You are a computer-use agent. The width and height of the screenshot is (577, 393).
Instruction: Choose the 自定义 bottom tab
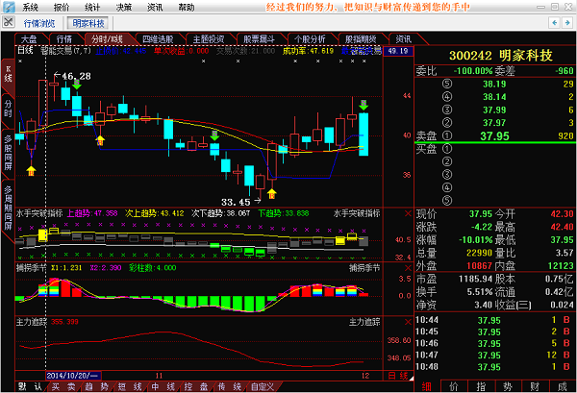pos(262,386)
